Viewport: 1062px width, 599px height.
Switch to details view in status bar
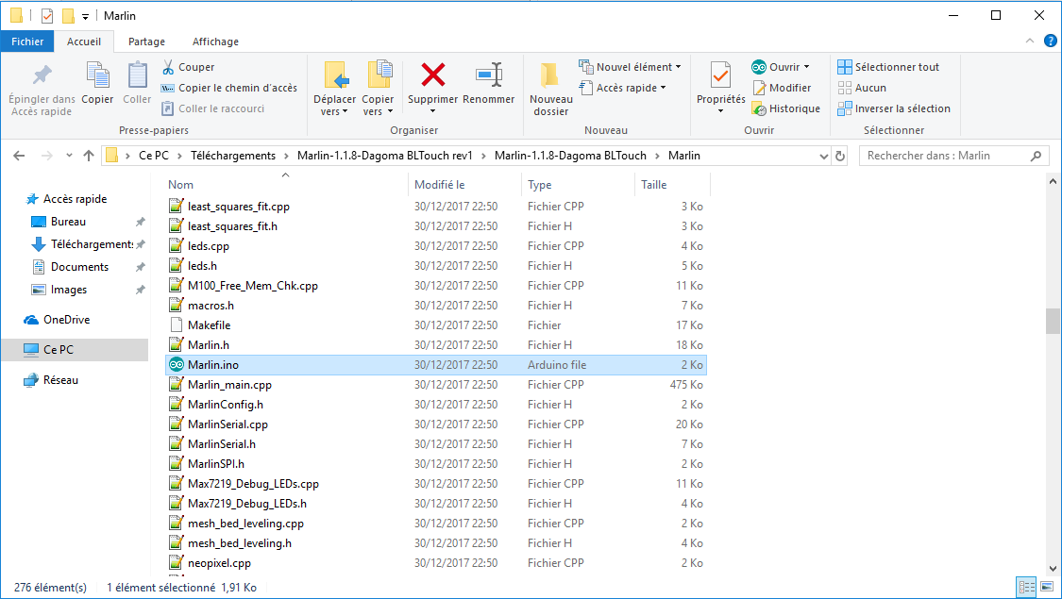(x=1027, y=587)
